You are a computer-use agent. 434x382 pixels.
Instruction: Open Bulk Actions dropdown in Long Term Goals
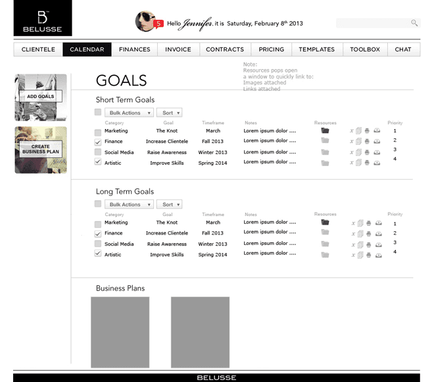click(129, 204)
